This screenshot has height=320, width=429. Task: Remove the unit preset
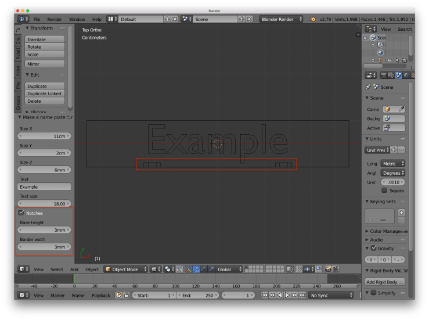[x=401, y=150]
